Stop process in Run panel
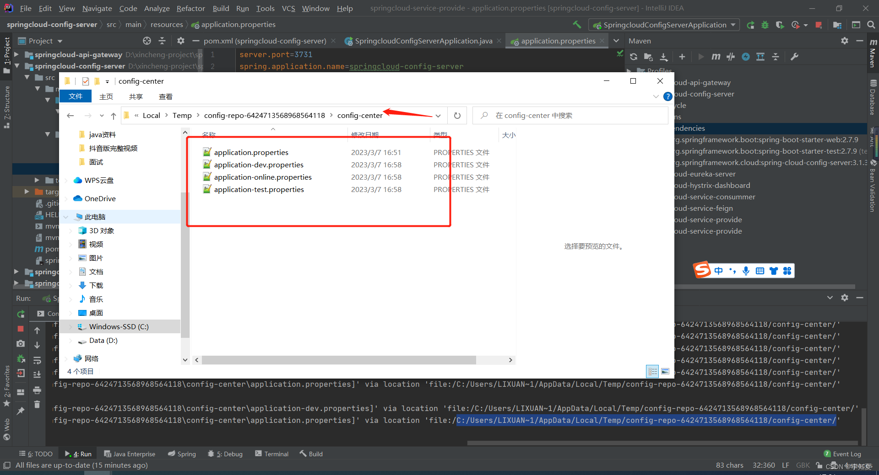Image resolution: width=879 pixels, height=475 pixels. click(21, 329)
